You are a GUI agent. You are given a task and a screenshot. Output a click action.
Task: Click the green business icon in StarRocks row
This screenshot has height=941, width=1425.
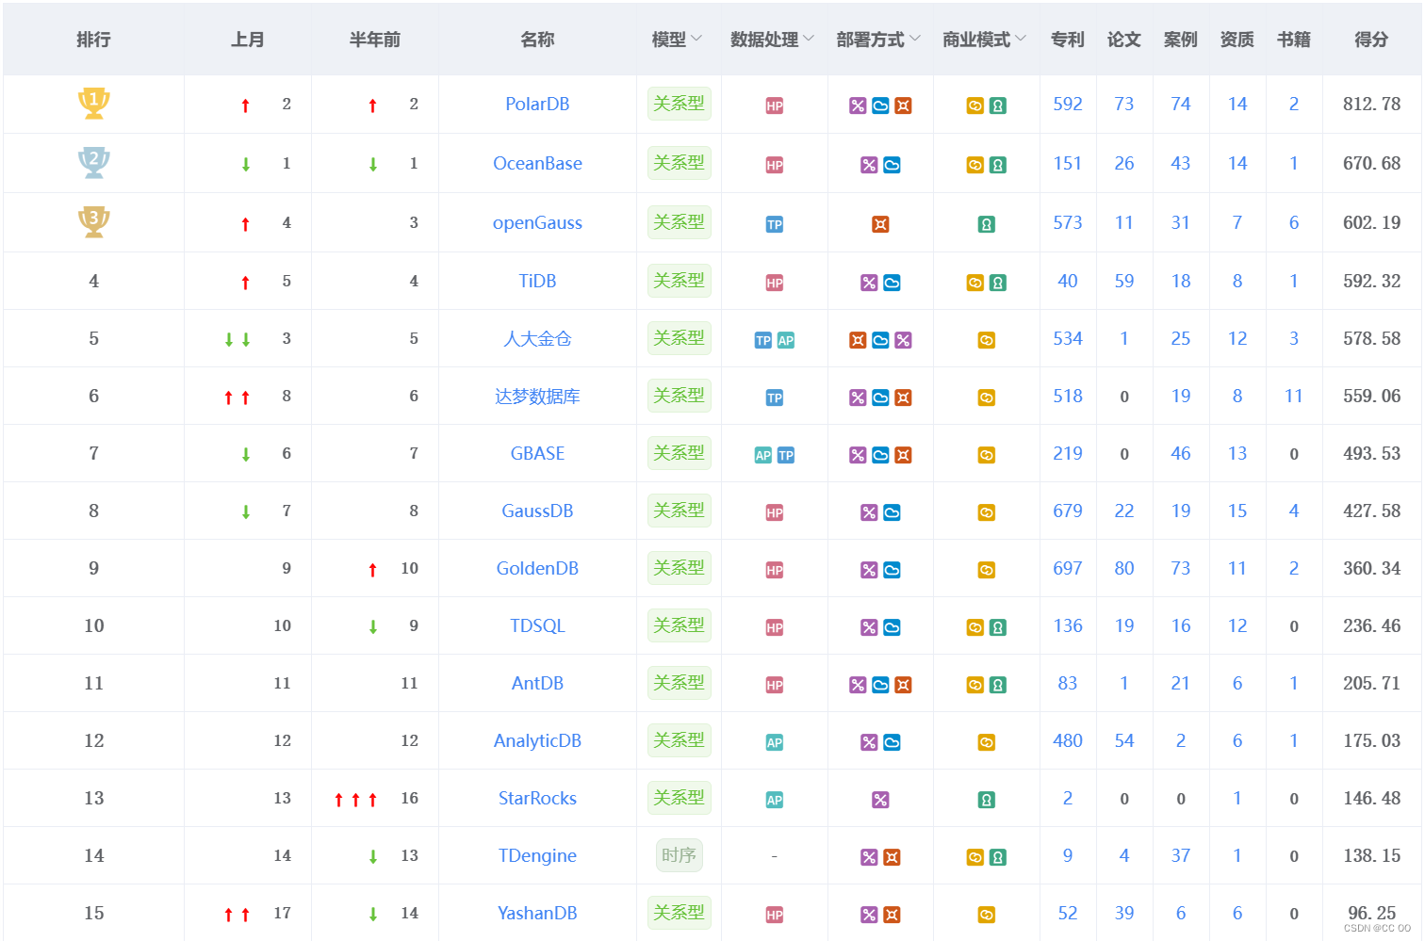click(x=987, y=800)
